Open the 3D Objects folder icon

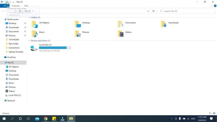35,24
